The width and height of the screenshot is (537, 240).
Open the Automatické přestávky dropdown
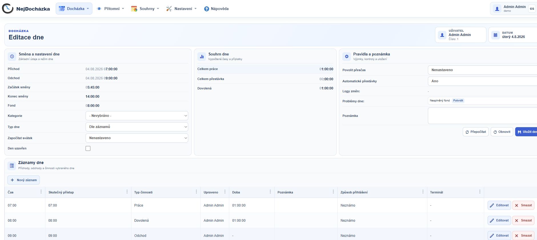click(x=482, y=81)
